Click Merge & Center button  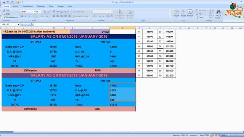pyautogui.click(x=81, y=16)
